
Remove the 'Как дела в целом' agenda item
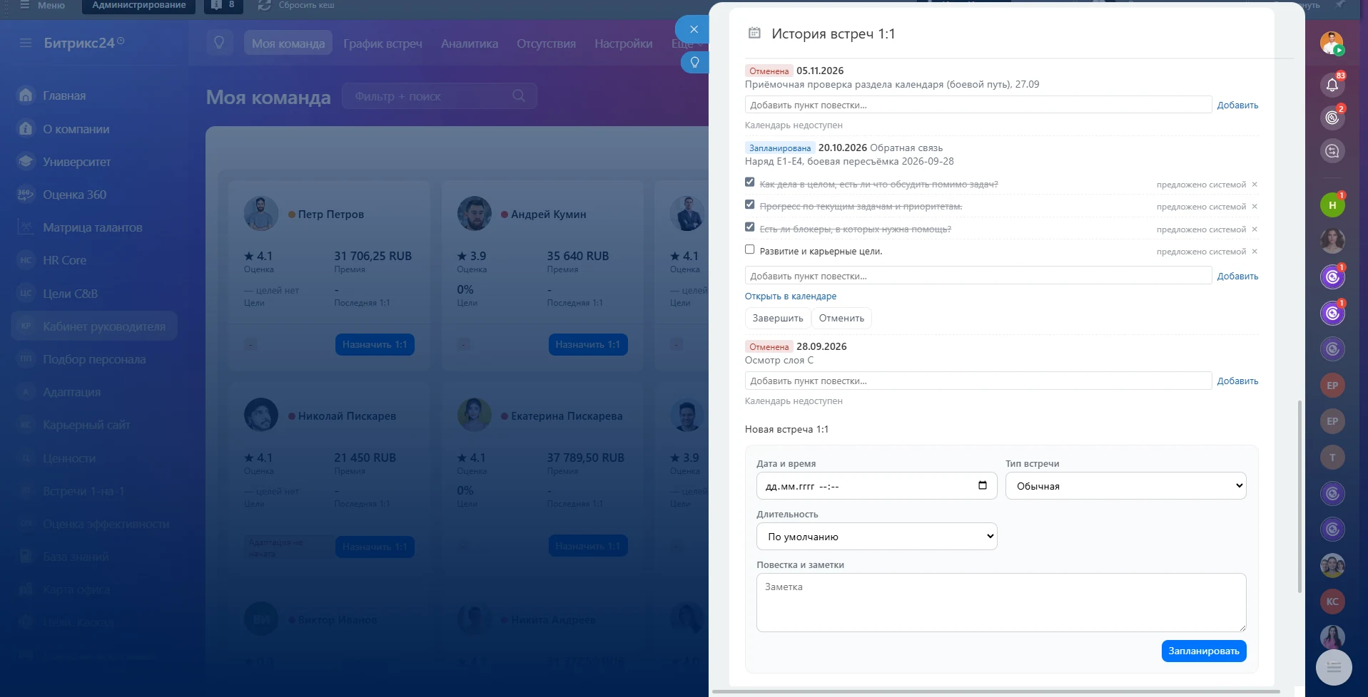coord(1255,185)
